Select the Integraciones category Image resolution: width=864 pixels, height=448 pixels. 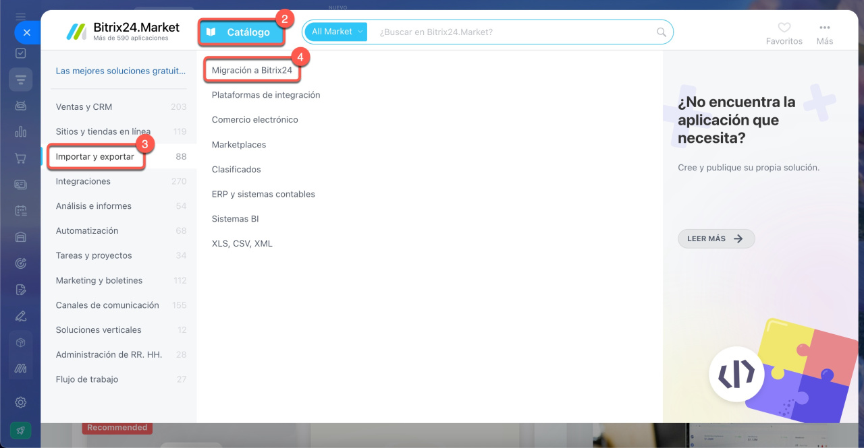pyautogui.click(x=121, y=181)
